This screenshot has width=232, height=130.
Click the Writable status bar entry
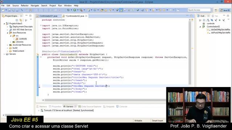[138, 121]
